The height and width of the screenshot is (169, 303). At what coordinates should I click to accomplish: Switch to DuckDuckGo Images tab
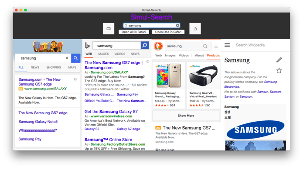point(170,56)
